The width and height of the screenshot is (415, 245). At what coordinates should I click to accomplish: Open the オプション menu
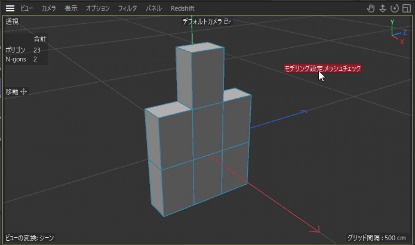click(98, 8)
